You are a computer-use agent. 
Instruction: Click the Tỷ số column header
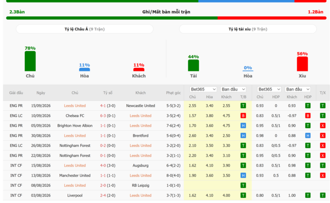pyautogui.click(x=108, y=93)
